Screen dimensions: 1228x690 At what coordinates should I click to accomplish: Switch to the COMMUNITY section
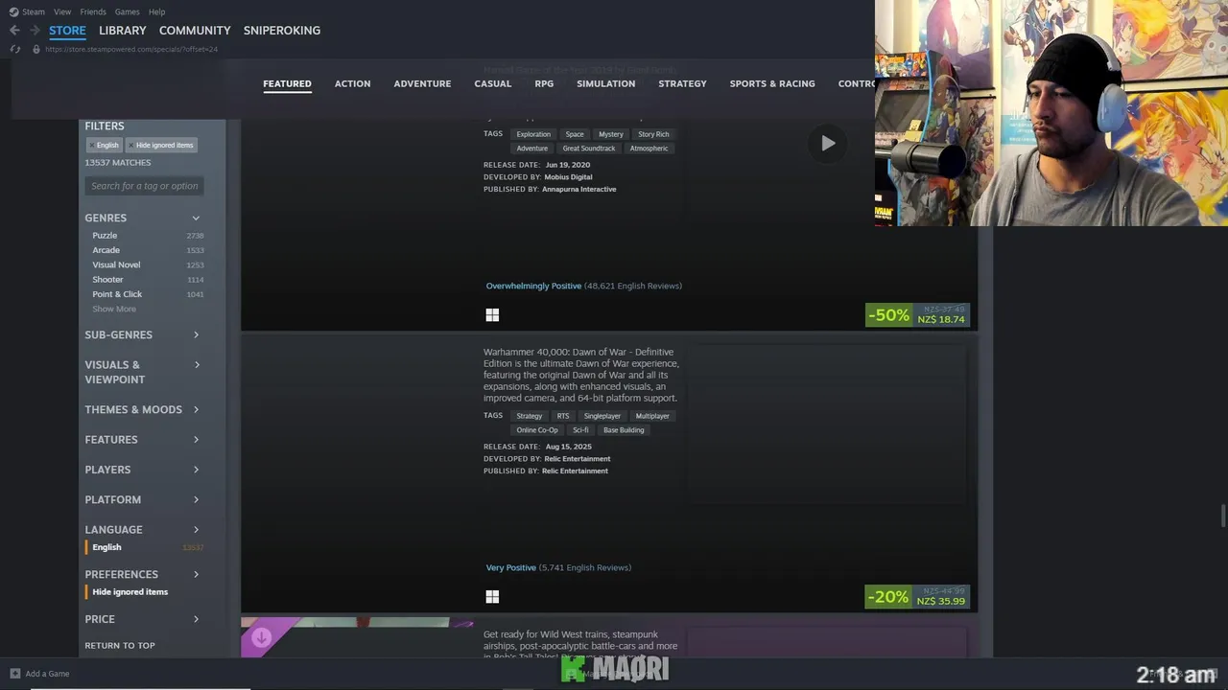click(x=195, y=31)
